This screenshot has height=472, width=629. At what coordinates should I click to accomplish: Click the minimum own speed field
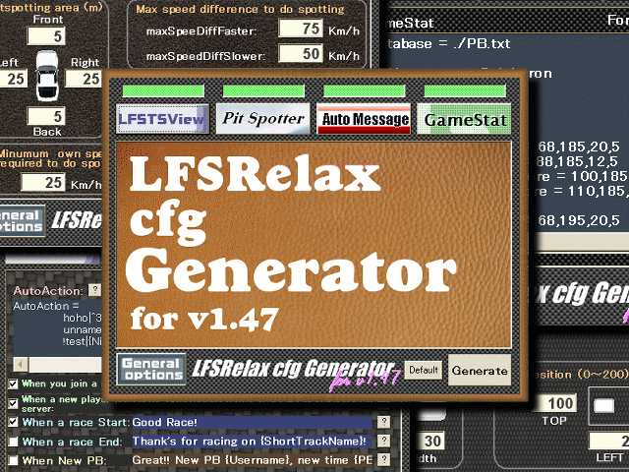[x=43, y=183]
